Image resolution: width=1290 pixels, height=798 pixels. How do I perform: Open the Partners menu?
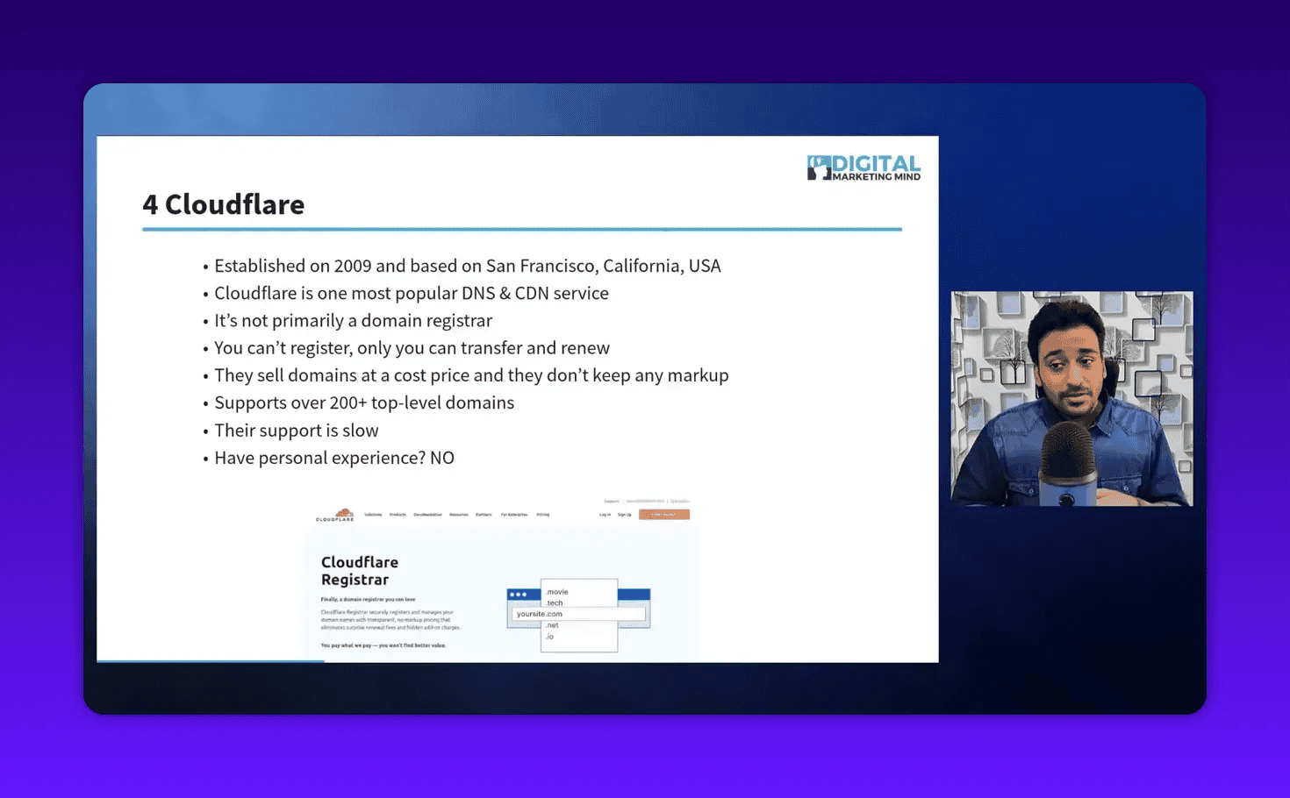tap(484, 515)
